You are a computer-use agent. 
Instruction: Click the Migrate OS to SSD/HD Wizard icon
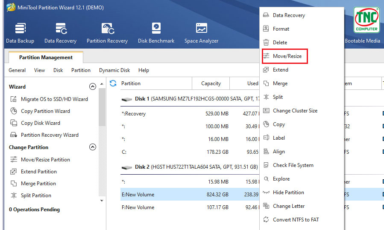click(x=14, y=99)
